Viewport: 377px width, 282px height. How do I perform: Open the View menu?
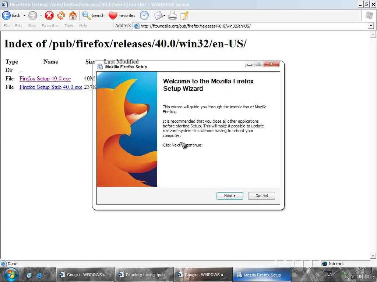click(32, 26)
